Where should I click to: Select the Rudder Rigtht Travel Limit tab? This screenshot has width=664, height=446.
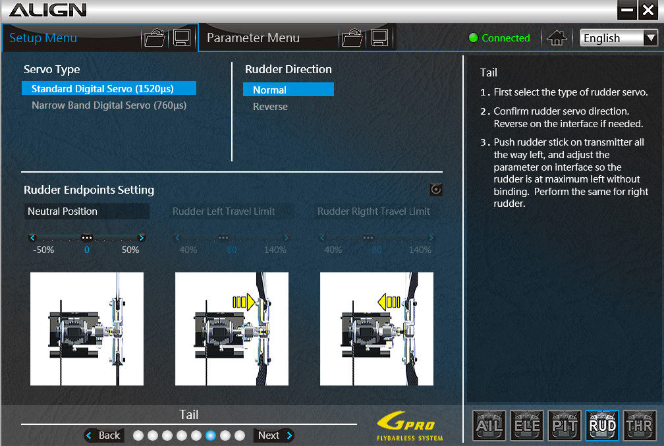[x=376, y=211]
